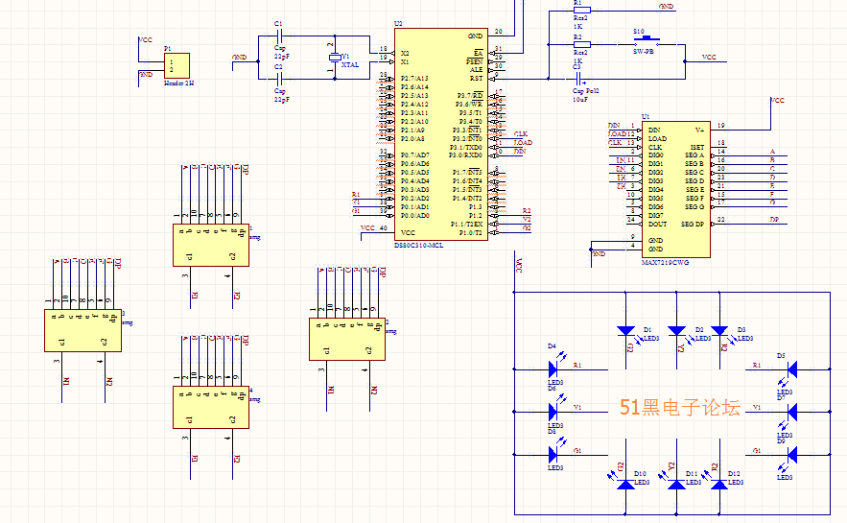Click the Y1 XTAL crystal symbol
The height and width of the screenshot is (523, 847).
click(335, 58)
